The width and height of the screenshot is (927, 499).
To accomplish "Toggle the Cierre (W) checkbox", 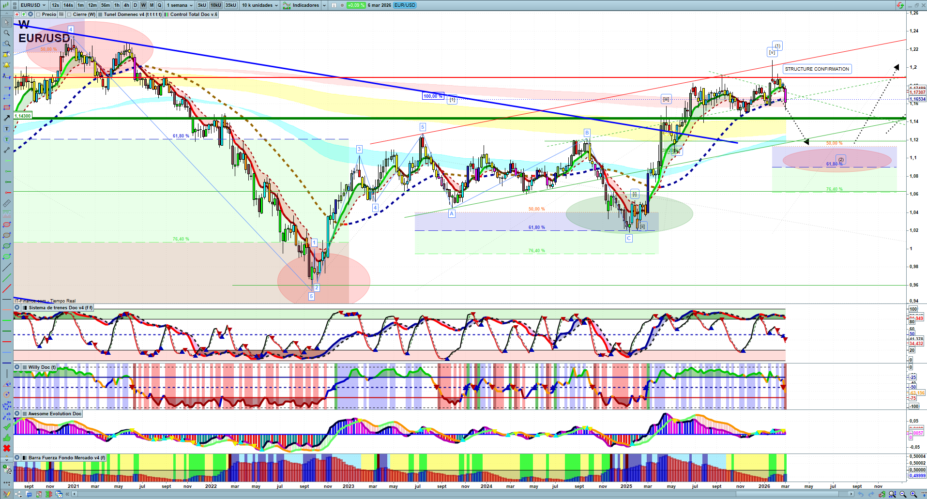I will [x=70, y=15].
